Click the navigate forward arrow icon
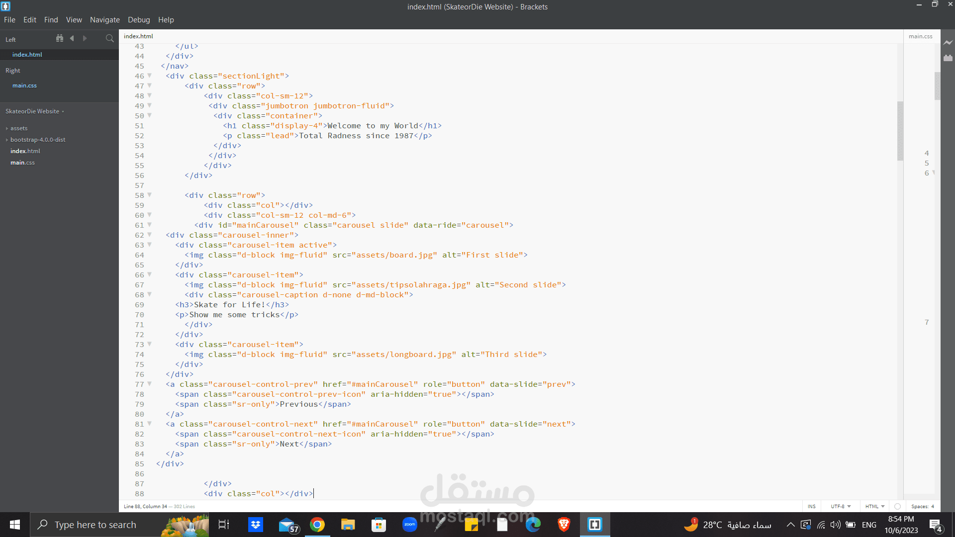 85,38
